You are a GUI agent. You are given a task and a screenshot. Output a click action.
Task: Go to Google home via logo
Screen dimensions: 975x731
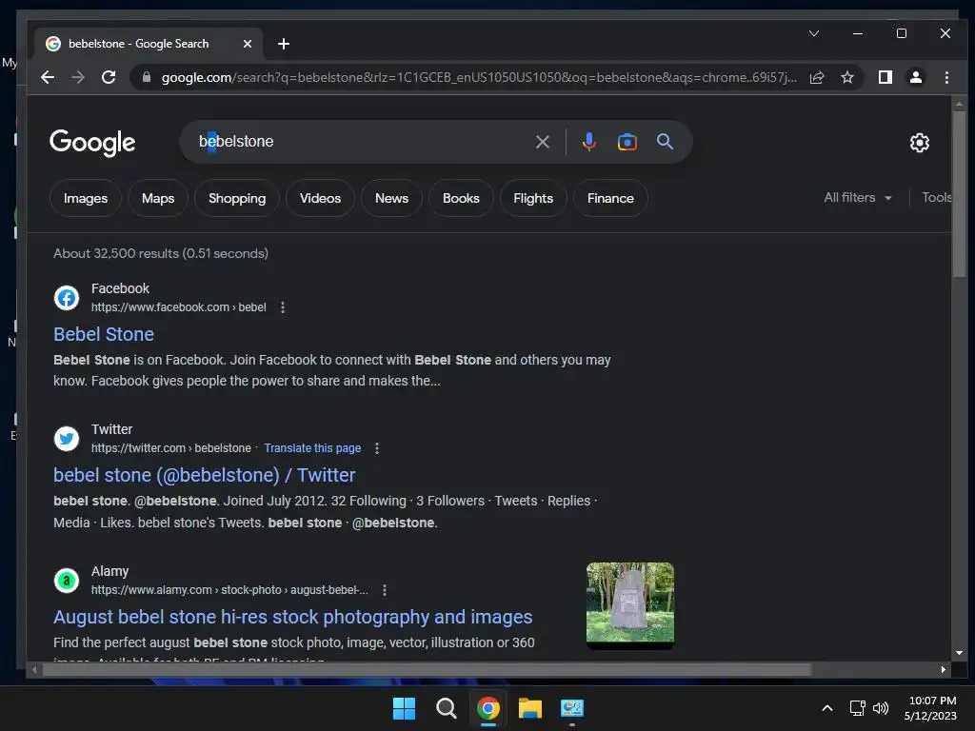click(92, 143)
